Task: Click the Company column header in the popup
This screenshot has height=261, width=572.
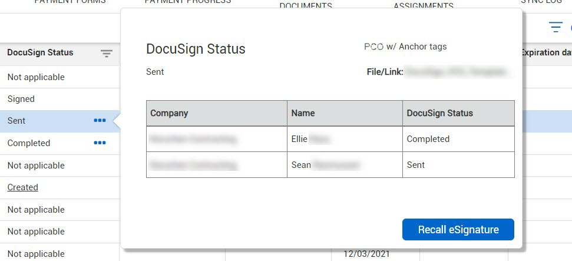Action: (x=217, y=113)
